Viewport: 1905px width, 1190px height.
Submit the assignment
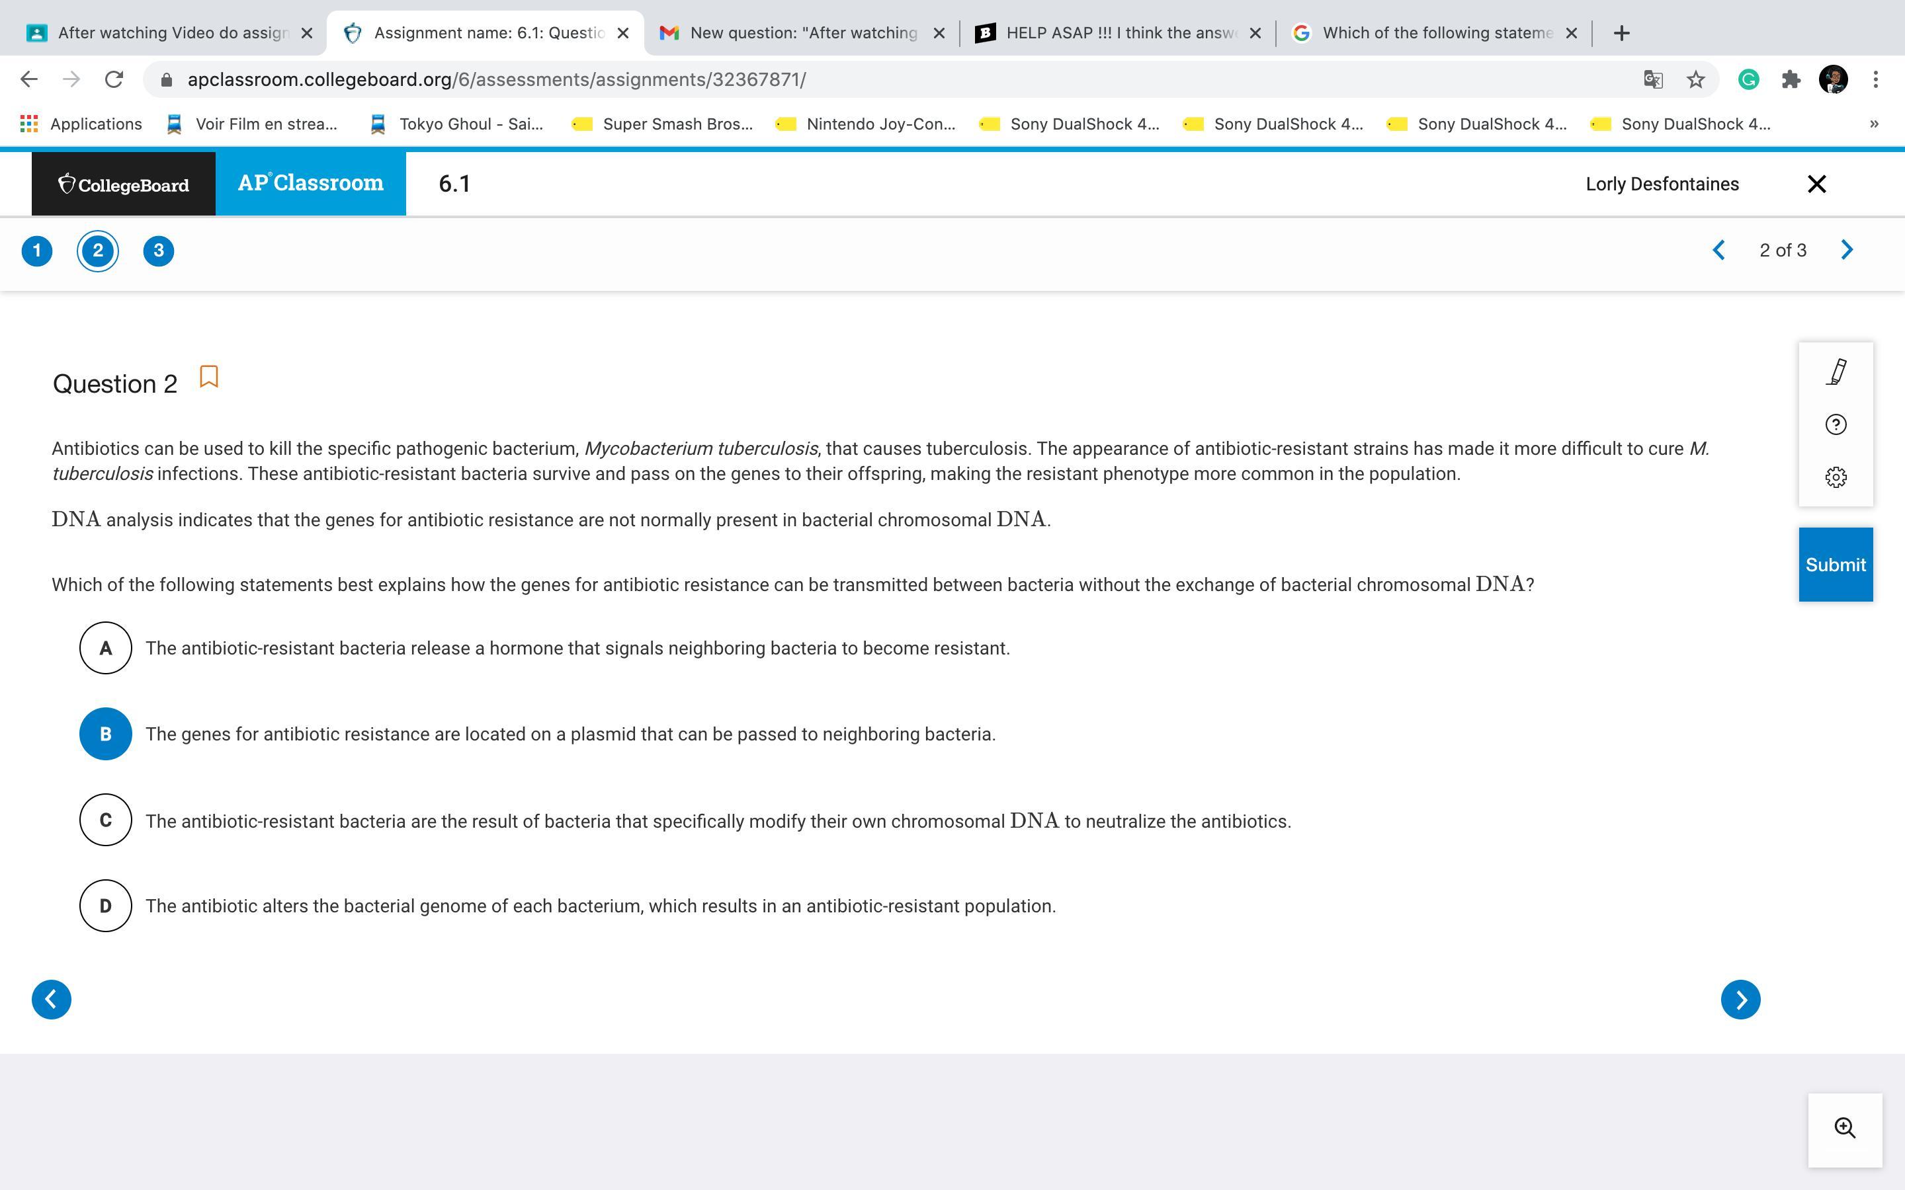[1835, 565]
